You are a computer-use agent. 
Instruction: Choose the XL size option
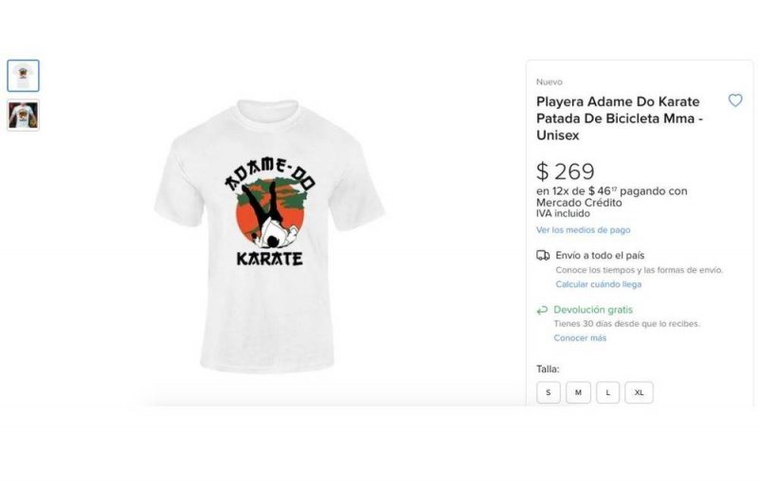pyautogui.click(x=639, y=392)
